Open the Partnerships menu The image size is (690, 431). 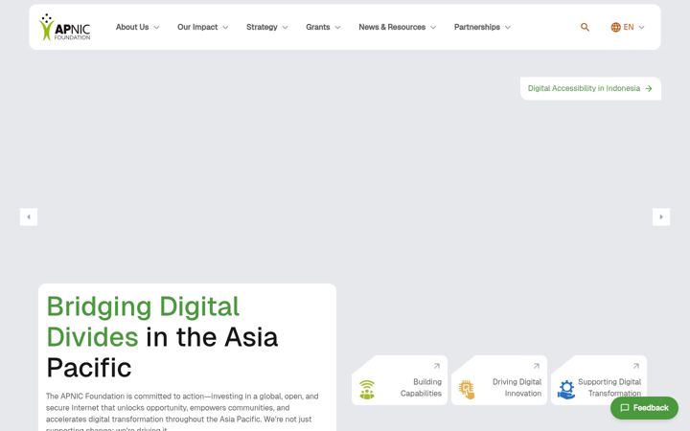(x=482, y=27)
